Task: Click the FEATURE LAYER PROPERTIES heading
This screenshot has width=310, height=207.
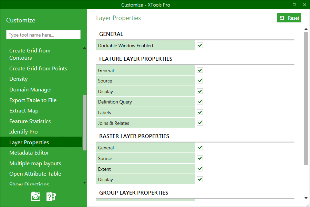Action: pos(136,59)
